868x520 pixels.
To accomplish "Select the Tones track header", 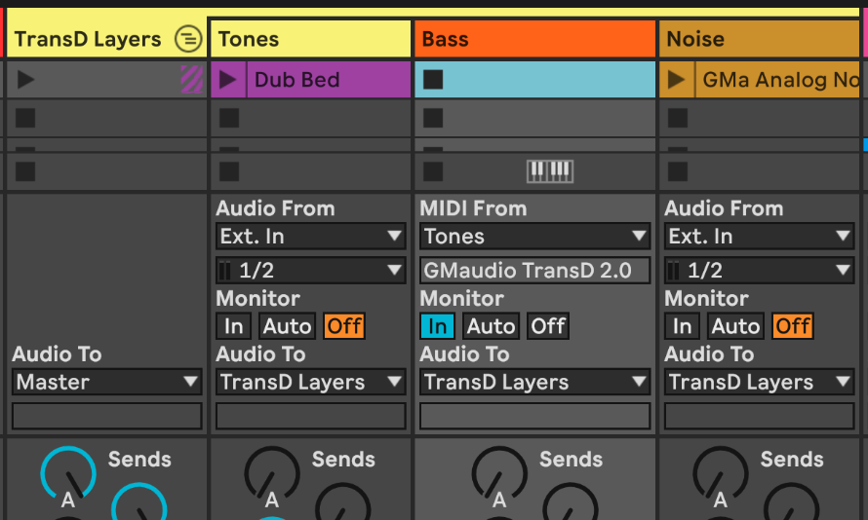I will (310, 39).
